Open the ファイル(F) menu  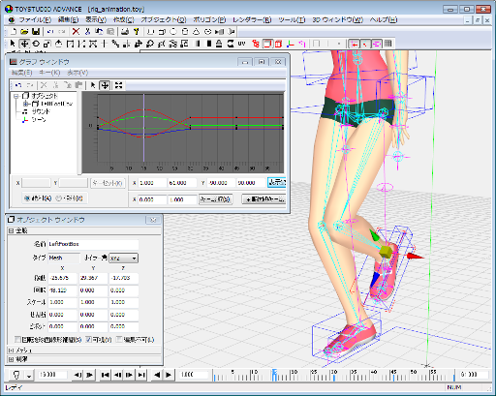click(x=35, y=20)
